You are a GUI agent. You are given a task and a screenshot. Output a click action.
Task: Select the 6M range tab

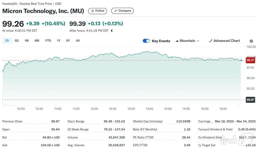point(37,41)
